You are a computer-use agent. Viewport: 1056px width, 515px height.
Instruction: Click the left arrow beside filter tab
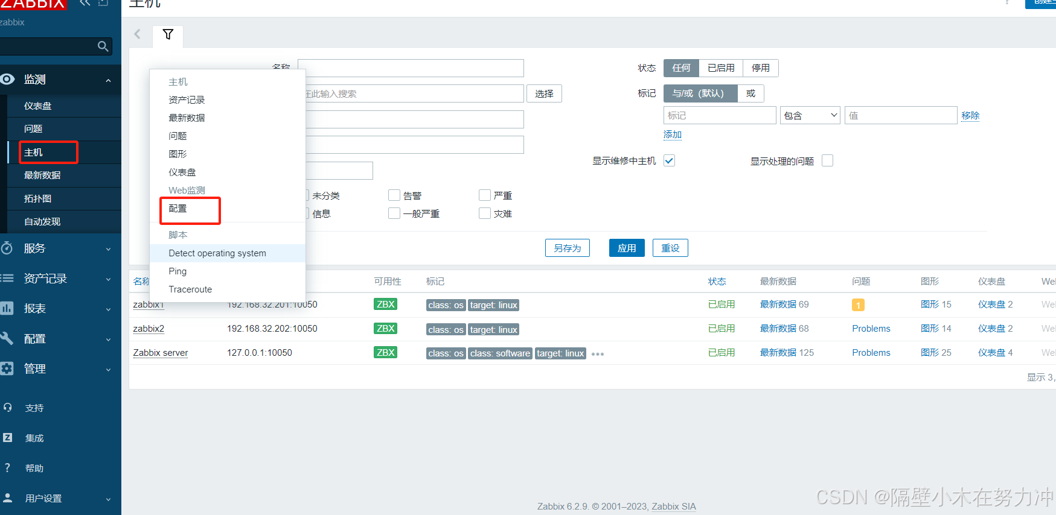137,34
